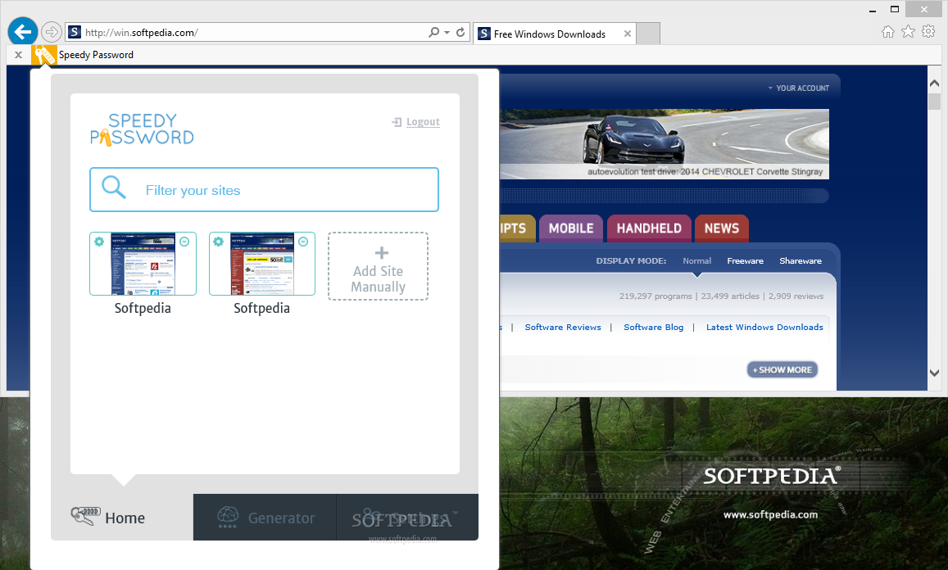Click the Speedy Password key toolbar icon

pos(44,55)
